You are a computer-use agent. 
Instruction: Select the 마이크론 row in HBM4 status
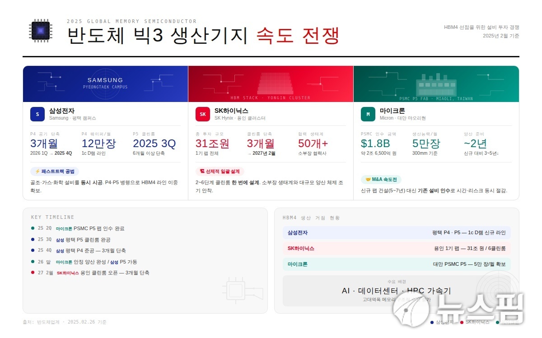pyautogui.click(x=397, y=264)
